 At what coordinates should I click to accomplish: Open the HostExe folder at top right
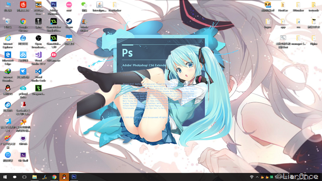283,4
